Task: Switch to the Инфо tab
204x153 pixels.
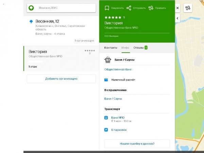Action: [x=125, y=48]
